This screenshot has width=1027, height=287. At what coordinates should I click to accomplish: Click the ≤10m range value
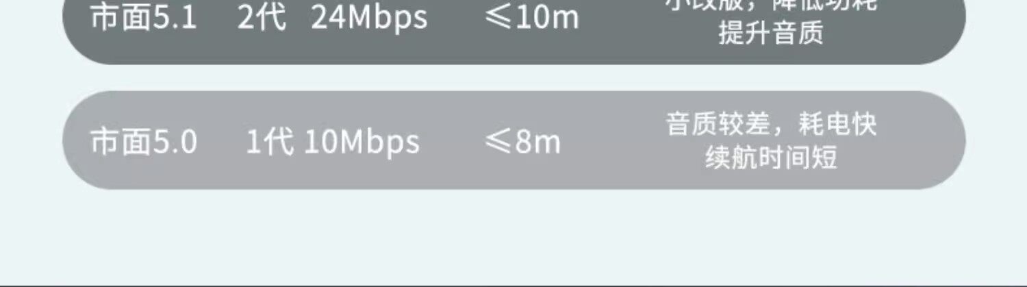[x=532, y=18]
